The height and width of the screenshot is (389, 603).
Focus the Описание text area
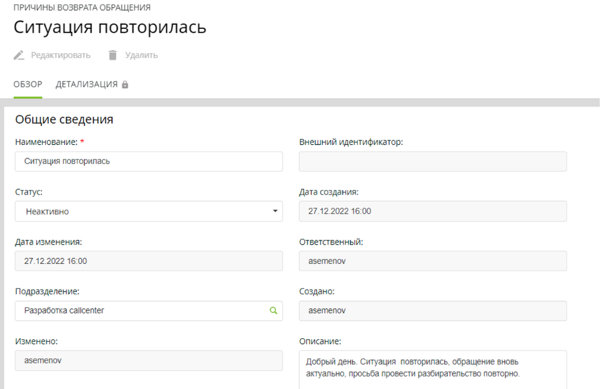[433, 368]
